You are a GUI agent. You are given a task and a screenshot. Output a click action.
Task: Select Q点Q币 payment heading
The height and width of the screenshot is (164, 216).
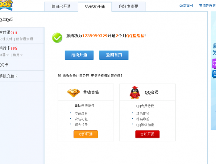click(x=6, y=19)
